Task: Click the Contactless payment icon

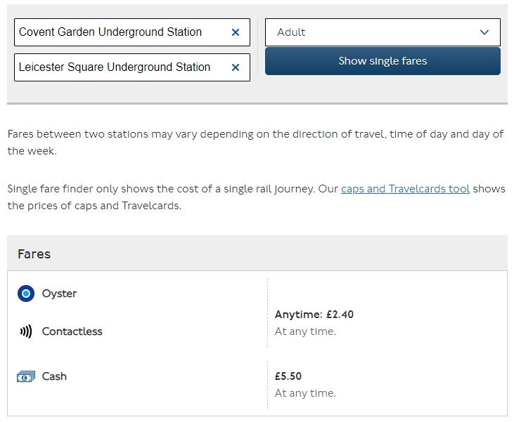Action: (26, 331)
